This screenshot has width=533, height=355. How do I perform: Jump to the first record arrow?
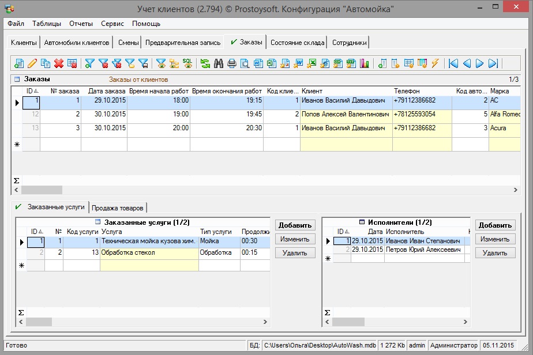click(x=453, y=63)
